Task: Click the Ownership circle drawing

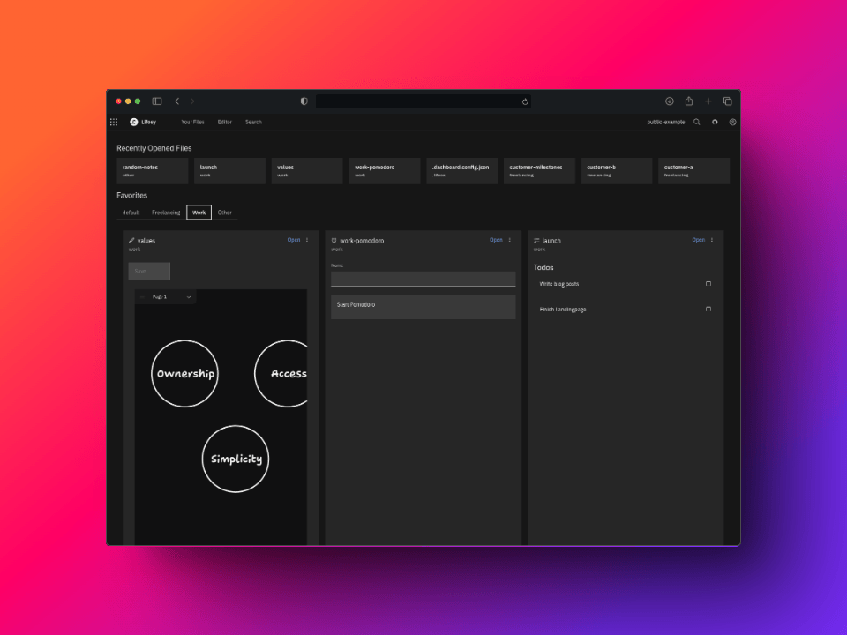Action: click(x=185, y=374)
